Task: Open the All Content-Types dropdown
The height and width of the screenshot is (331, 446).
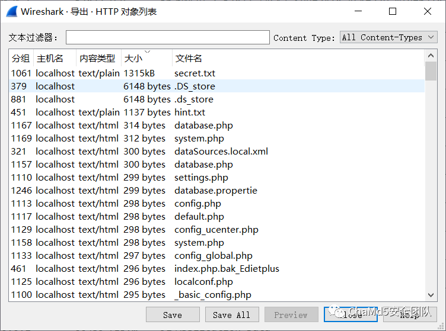Action: pos(388,37)
